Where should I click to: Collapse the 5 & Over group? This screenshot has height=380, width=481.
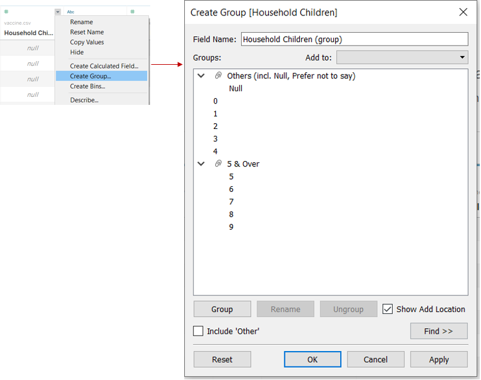point(201,164)
